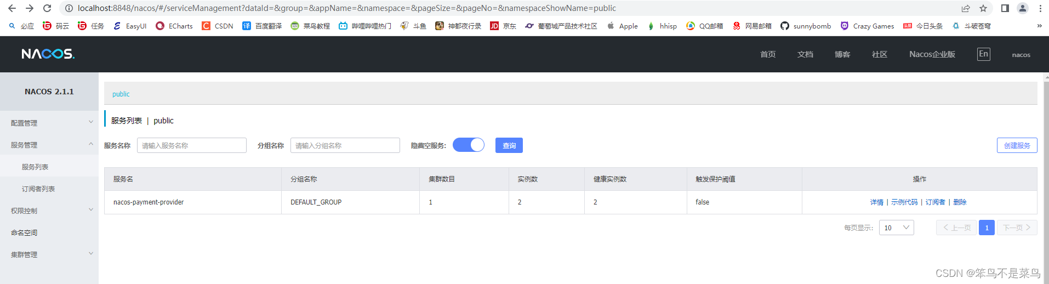Show more bookmarks with overflow chevron
1049x284 pixels.
point(1039,26)
